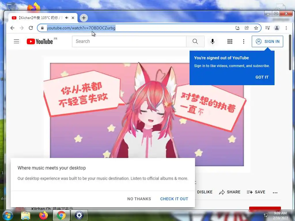Click the YouTube logo
The image size is (295, 221).
(x=40, y=41)
